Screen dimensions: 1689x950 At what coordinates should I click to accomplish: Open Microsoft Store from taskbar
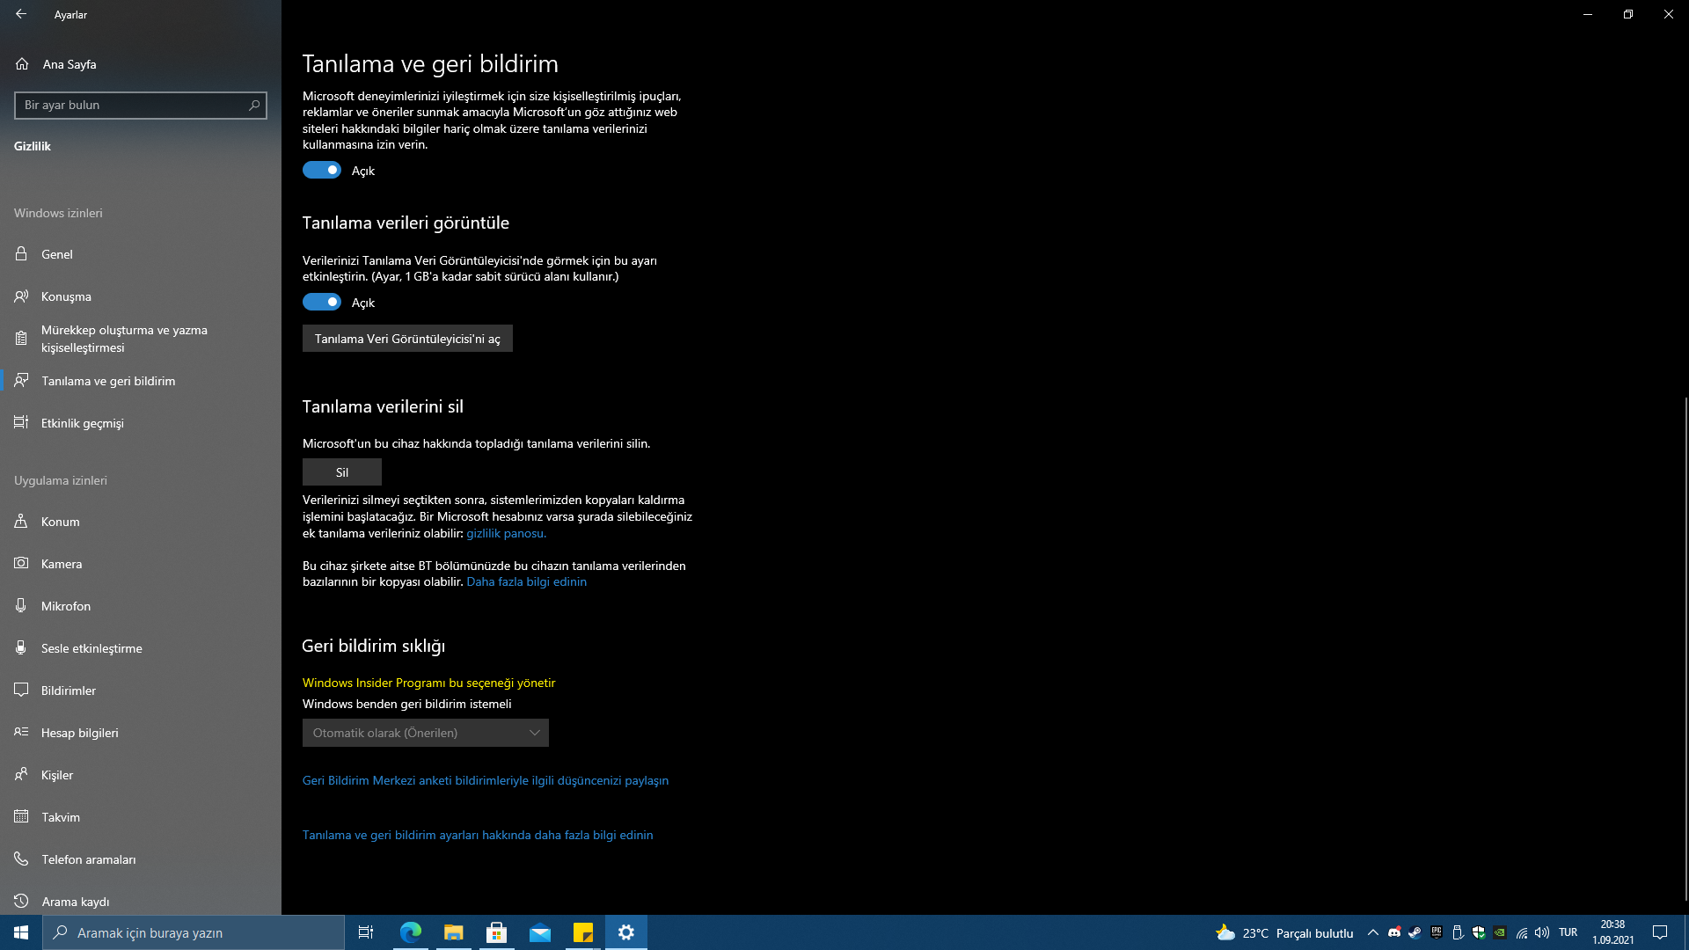497,932
